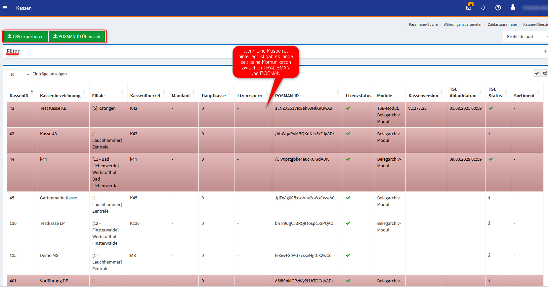
Task: Open the user account icon
Action: (x=513, y=7)
